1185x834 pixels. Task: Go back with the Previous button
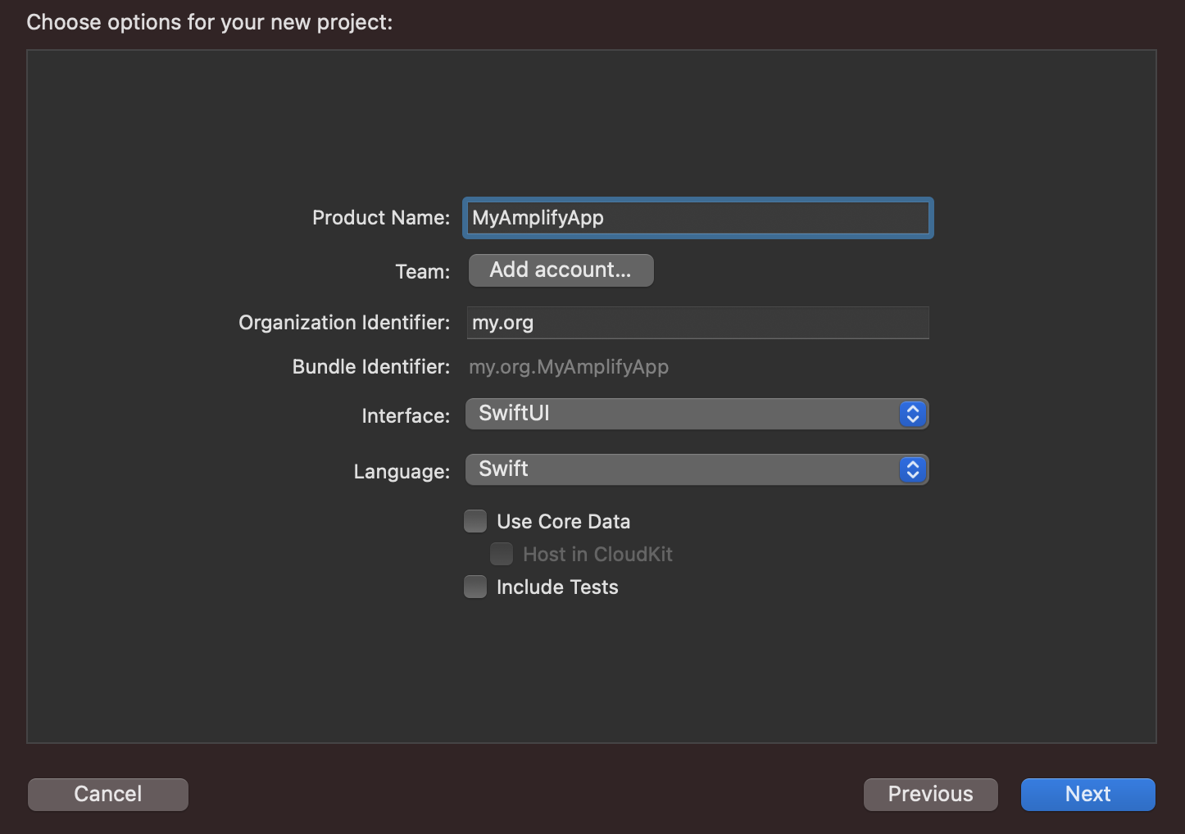point(930,794)
